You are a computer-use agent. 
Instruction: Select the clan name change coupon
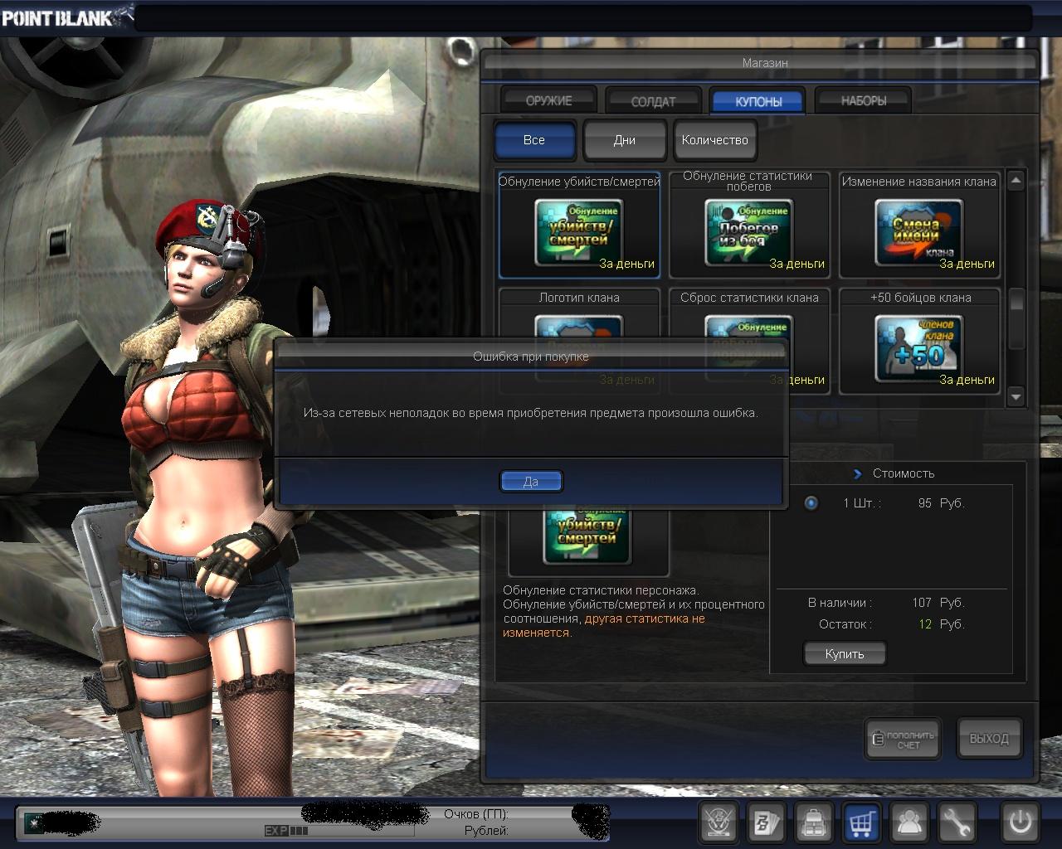pos(919,225)
